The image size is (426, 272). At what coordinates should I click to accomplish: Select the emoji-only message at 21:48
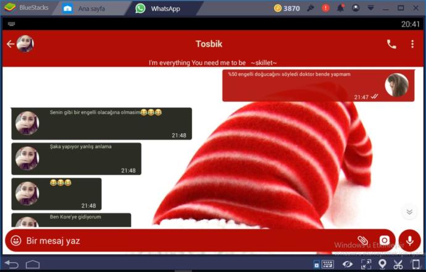pyautogui.click(x=57, y=194)
